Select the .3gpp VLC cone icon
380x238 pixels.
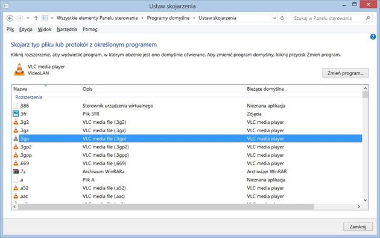pos(16,155)
